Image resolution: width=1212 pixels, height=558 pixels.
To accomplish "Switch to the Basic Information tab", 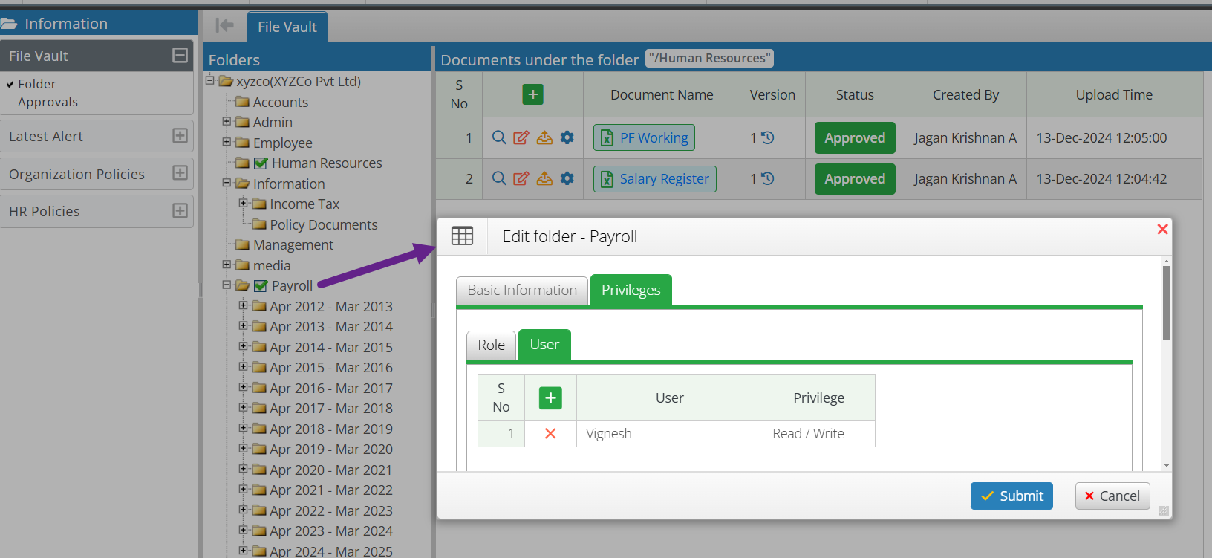I will click(x=522, y=291).
